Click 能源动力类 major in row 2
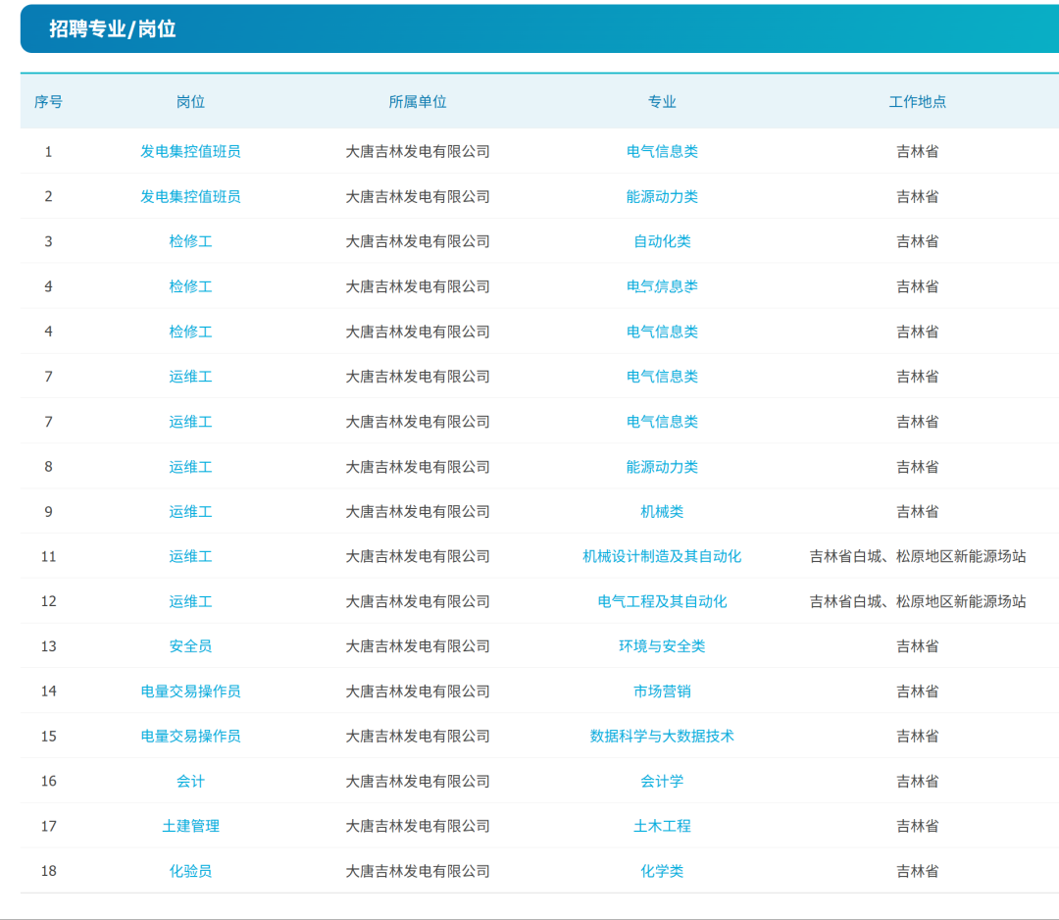The height and width of the screenshot is (920, 1059). [x=662, y=196]
